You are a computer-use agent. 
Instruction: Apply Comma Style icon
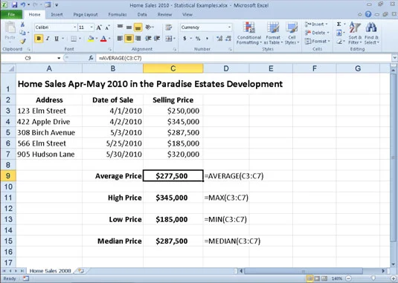point(207,39)
